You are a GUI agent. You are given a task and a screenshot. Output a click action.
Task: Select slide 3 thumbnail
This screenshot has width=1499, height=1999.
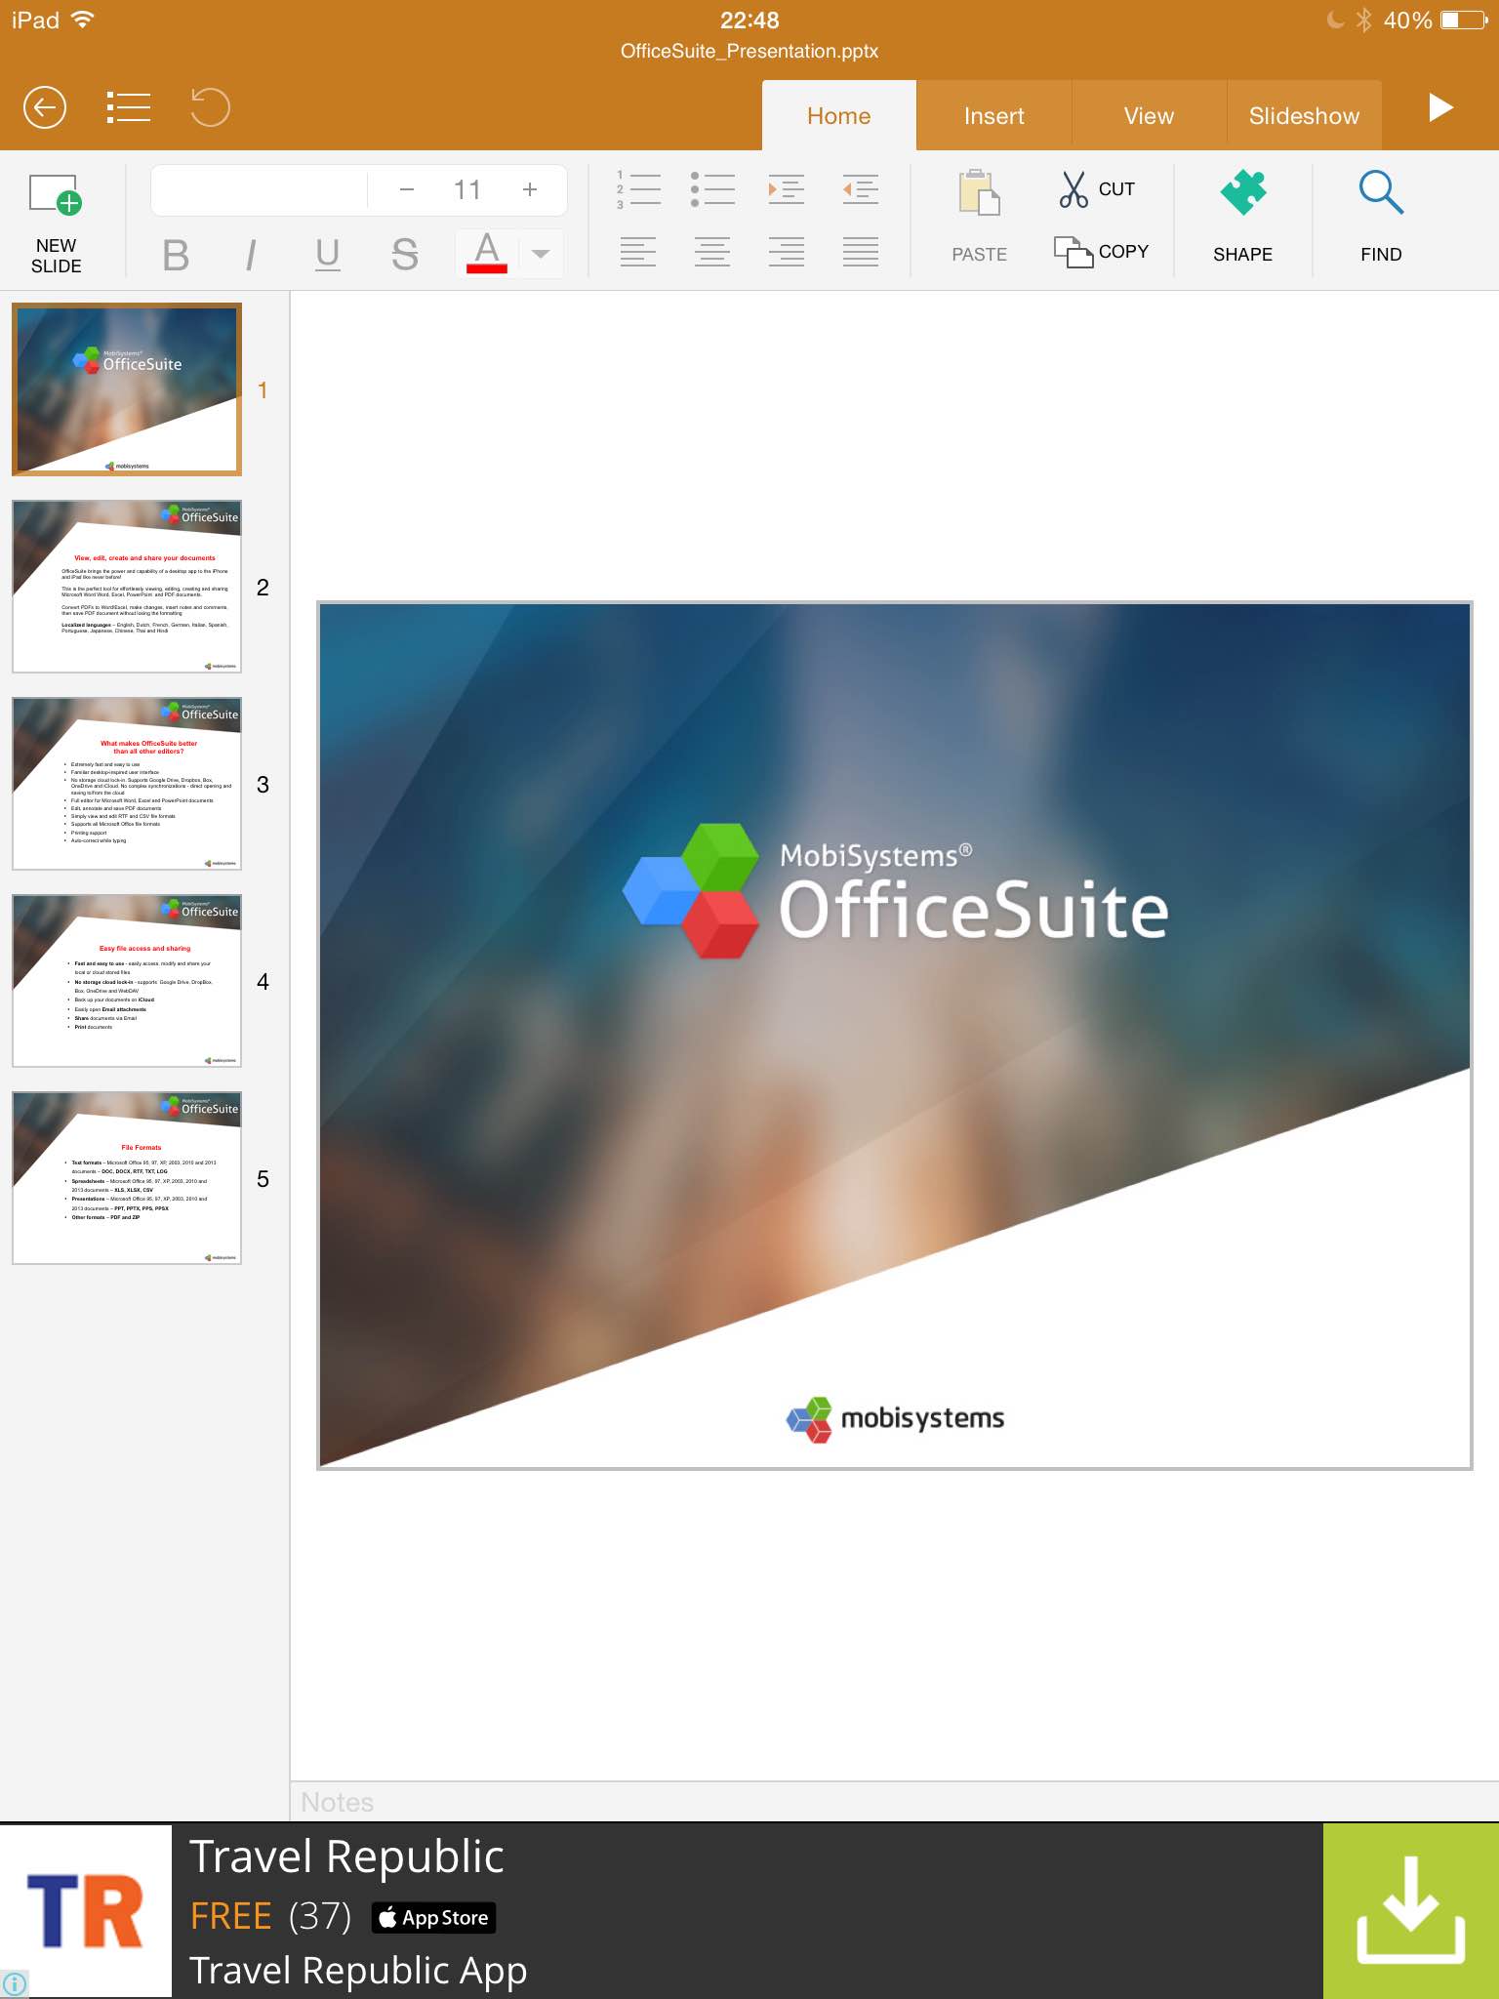point(127,784)
